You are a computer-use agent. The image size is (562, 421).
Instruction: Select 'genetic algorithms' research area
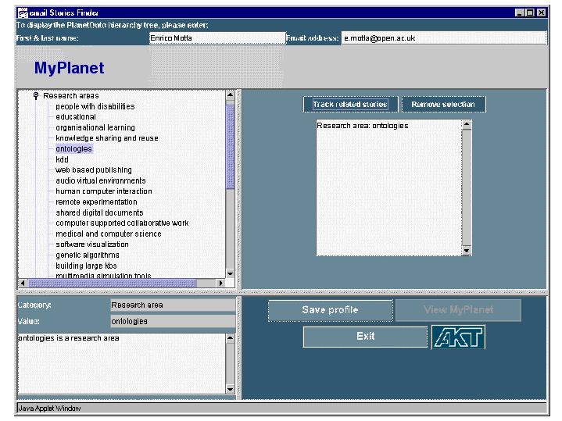tap(88, 255)
